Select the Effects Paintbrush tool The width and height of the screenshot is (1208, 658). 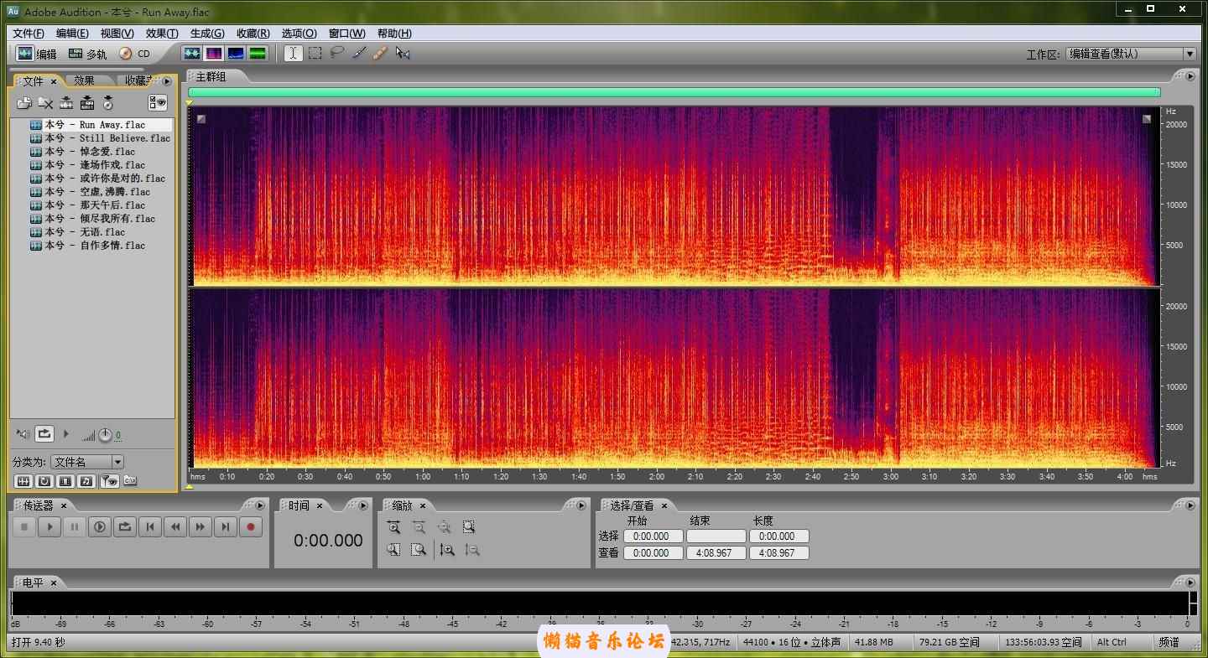click(358, 53)
